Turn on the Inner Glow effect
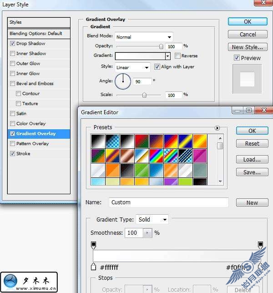Viewport: 273px width, 293px height. 12,73
